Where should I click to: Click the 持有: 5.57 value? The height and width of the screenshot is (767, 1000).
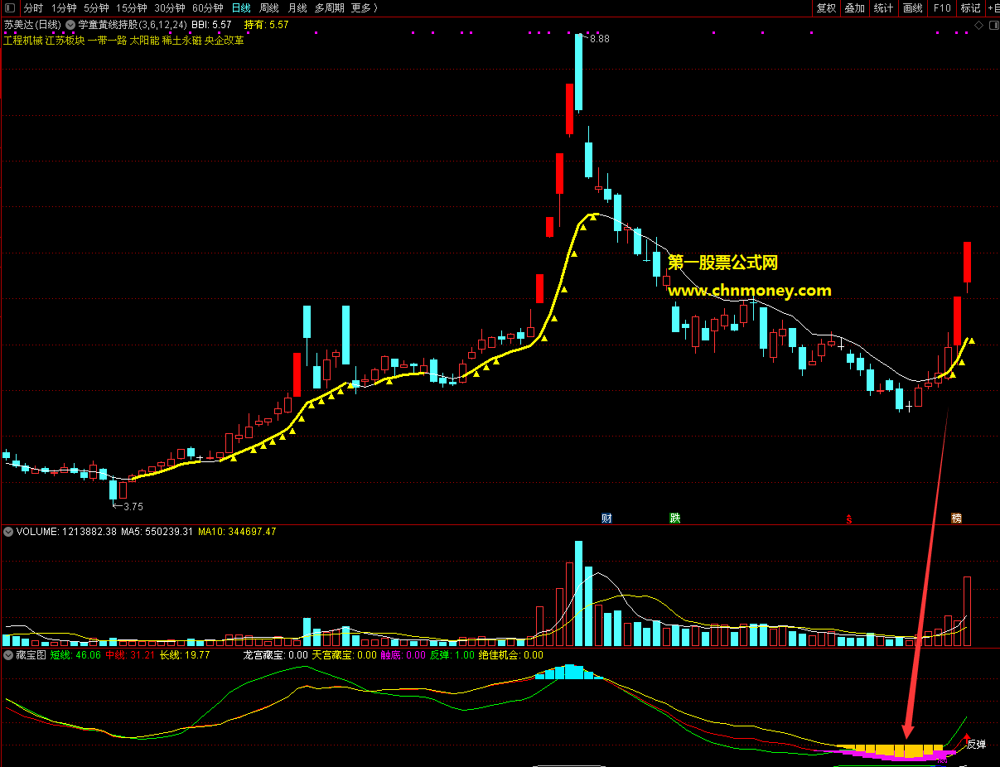click(266, 25)
